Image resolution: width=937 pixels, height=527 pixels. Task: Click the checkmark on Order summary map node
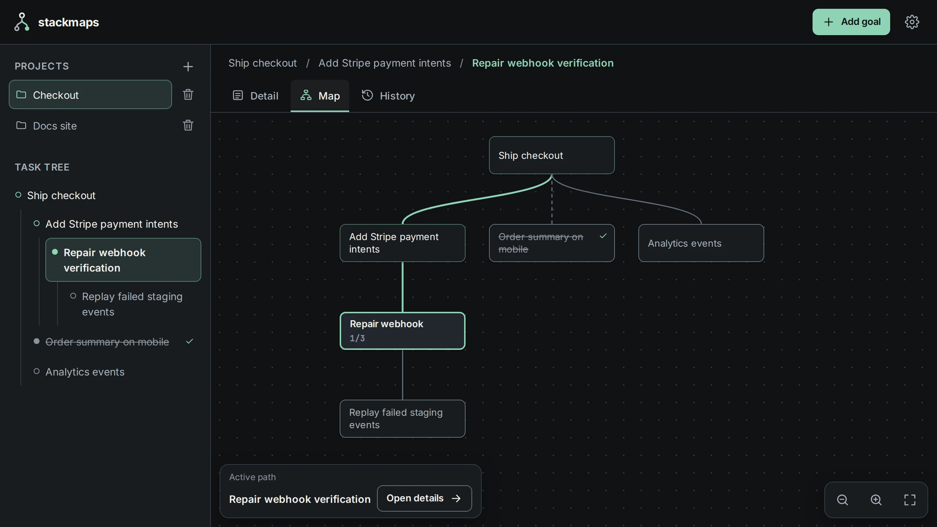point(603,236)
